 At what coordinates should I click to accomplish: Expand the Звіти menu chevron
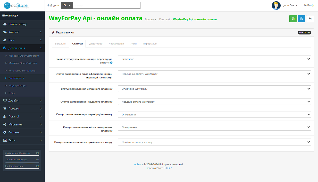(41, 140)
